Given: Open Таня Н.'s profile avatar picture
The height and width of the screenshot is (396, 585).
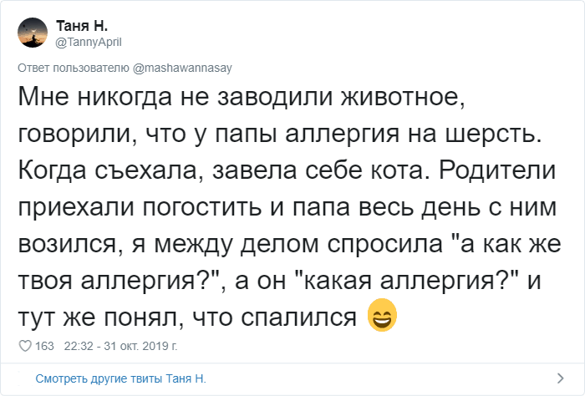Looking at the screenshot, I should click(33, 34).
